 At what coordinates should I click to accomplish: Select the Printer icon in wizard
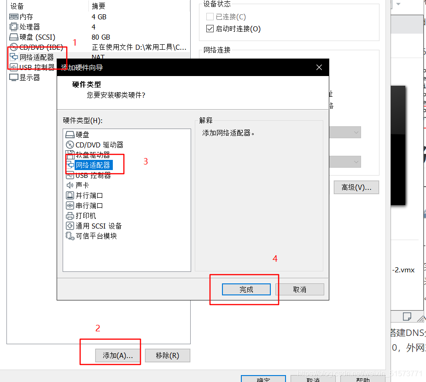tap(70, 216)
